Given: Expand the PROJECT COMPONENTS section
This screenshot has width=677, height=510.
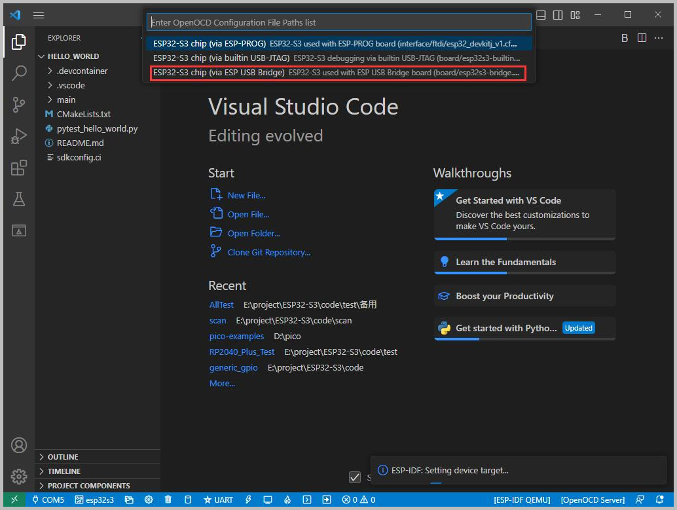Looking at the screenshot, I should click(88, 486).
